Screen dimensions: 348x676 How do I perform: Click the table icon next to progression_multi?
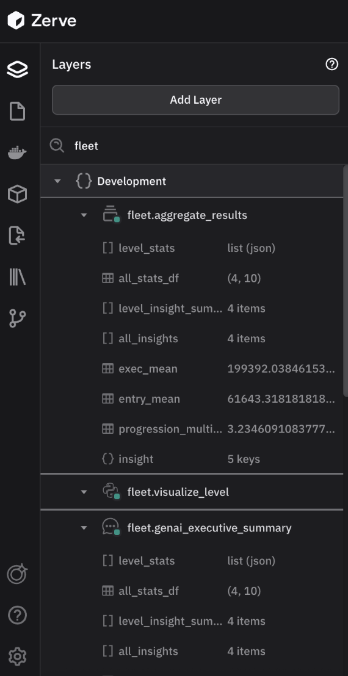click(x=108, y=429)
